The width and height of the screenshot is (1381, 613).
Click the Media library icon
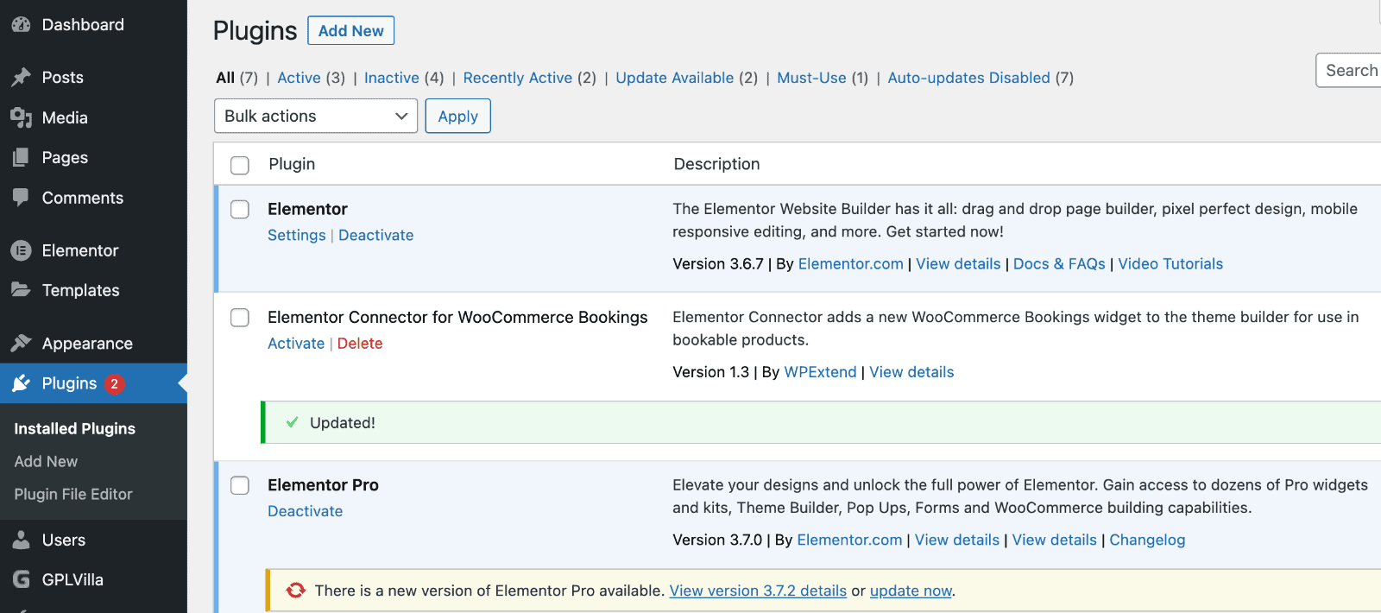tap(21, 117)
